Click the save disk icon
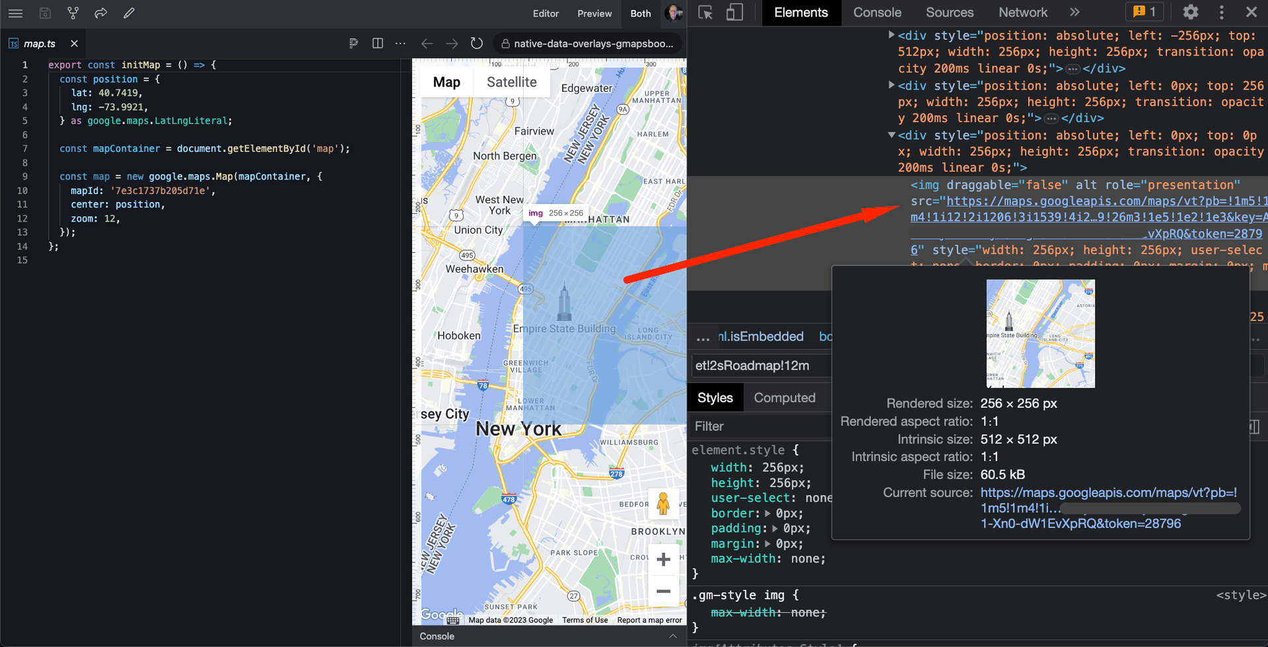 [x=45, y=13]
